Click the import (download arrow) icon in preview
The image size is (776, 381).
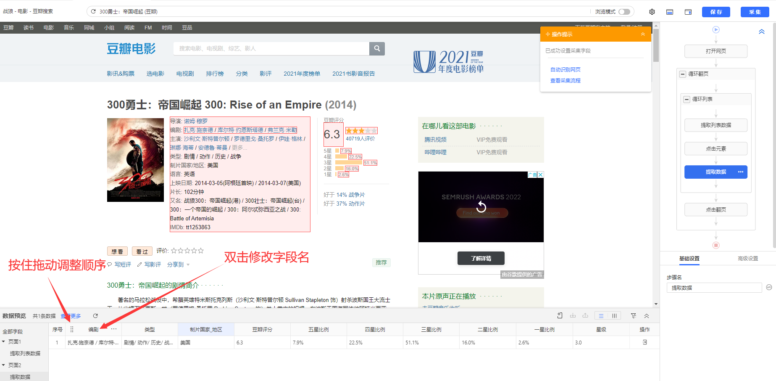573,316
